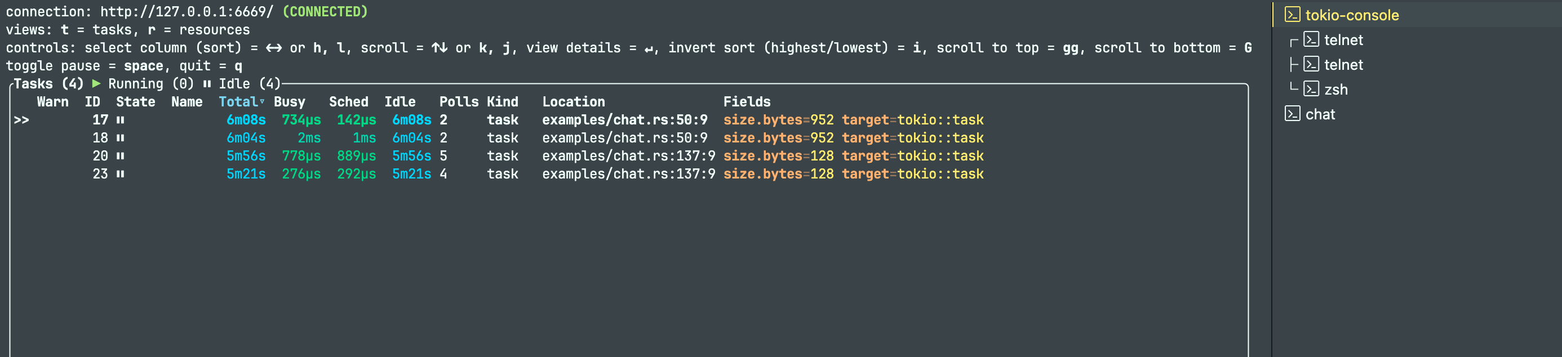Click the chat terminal icon
Screen dimensions: 1562x357
click(x=1292, y=114)
